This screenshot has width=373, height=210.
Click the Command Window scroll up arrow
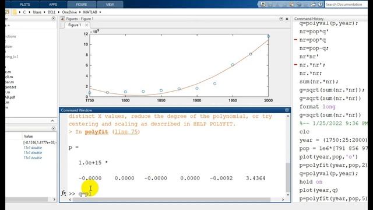288,116
